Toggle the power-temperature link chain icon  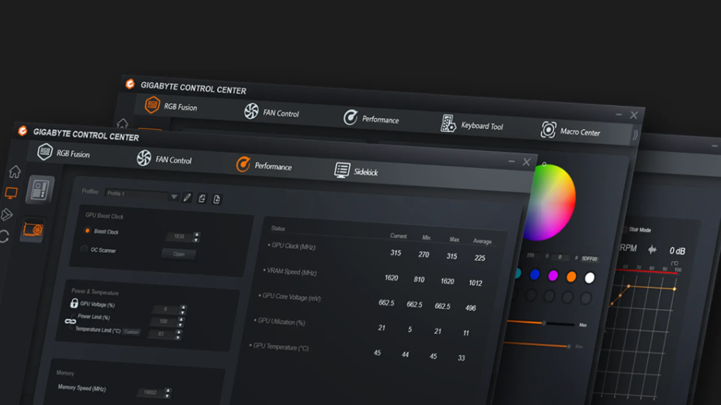coord(70,321)
